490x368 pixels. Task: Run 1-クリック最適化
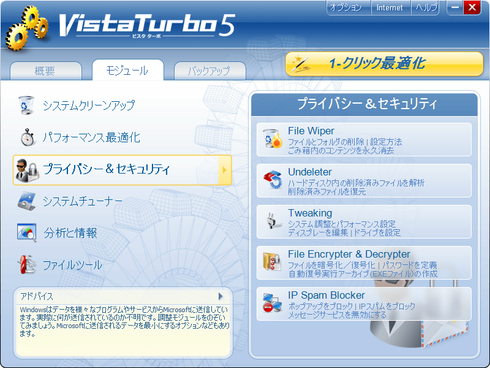pos(385,64)
